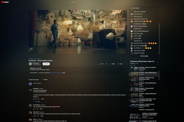Open the playlist panel three-dot menu
Image resolution: width=184 pixels, height=122 pixels.
tap(158, 65)
